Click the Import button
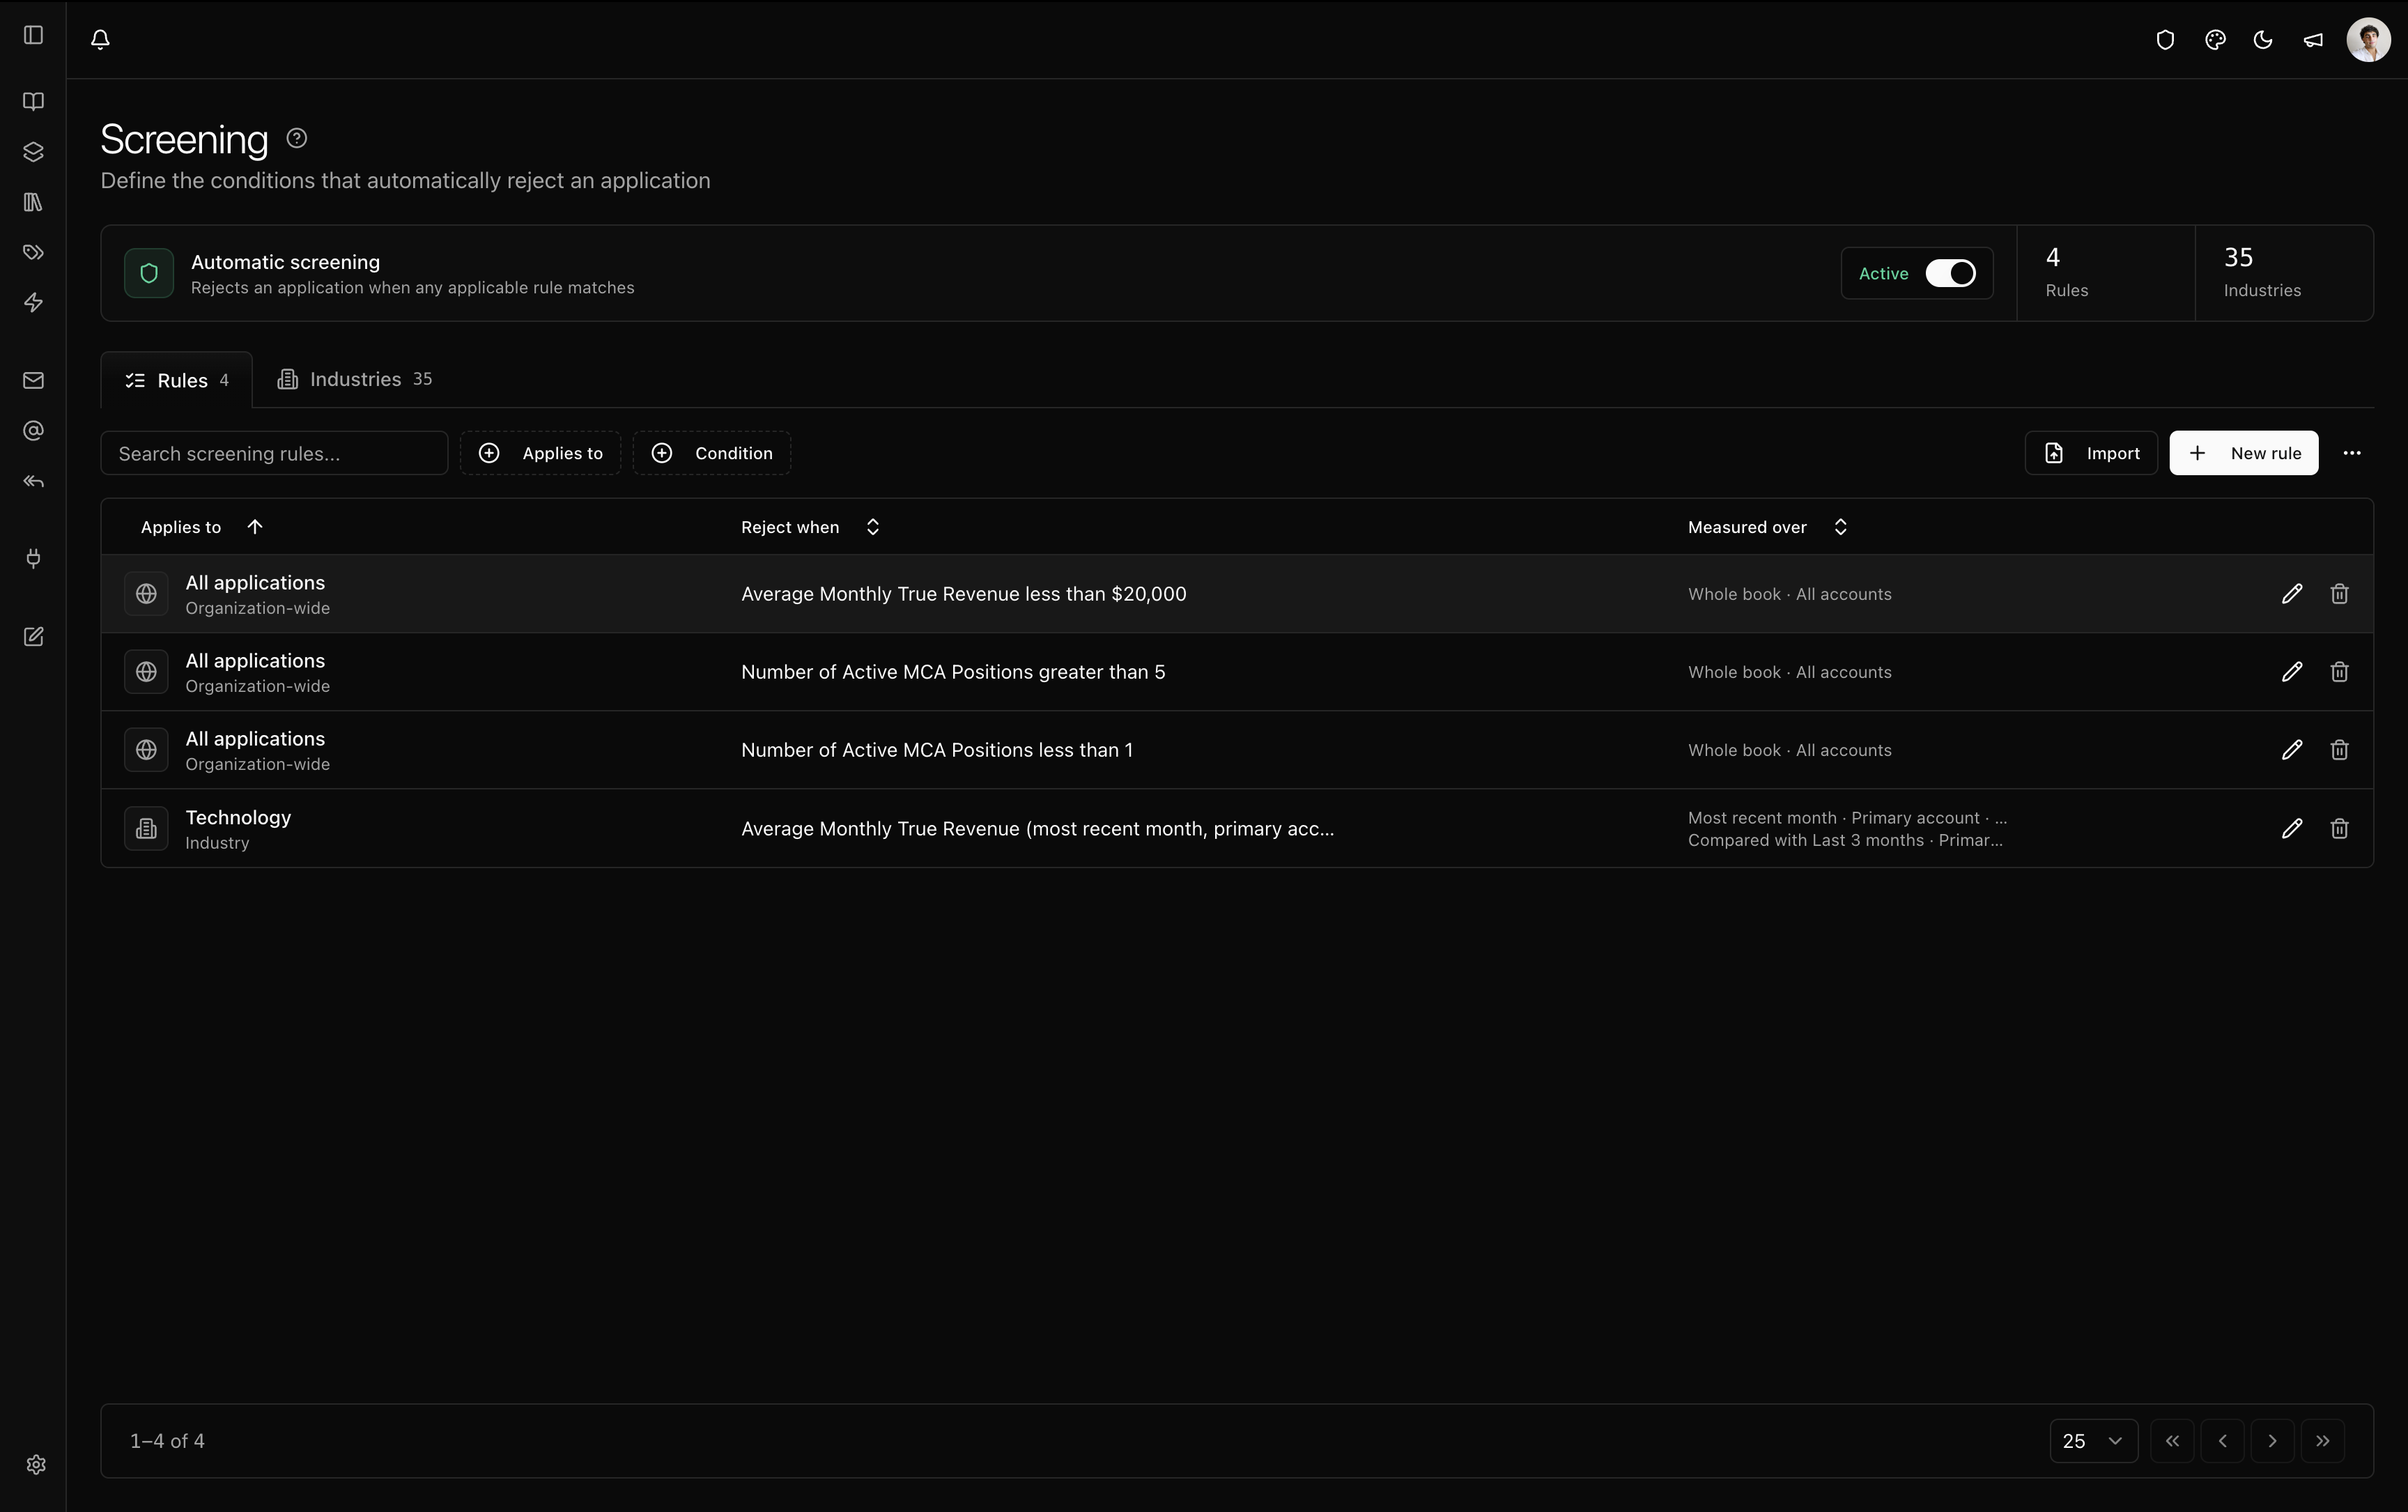Image resolution: width=2408 pixels, height=1512 pixels. [2091, 453]
